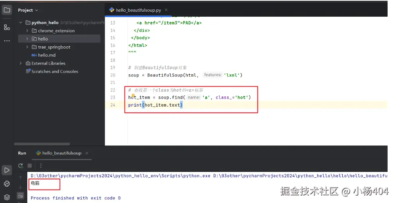
Task: Click the </html> closing tag line
Action: (x=137, y=45)
